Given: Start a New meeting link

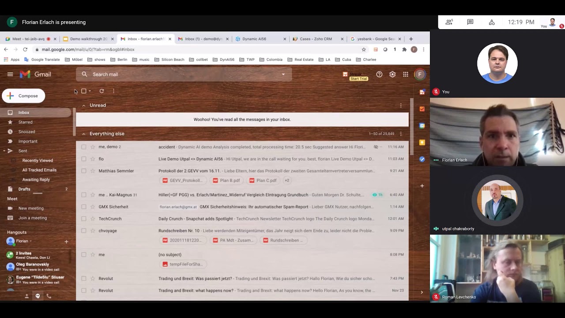Looking at the screenshot, I should (x=31, y=208).
